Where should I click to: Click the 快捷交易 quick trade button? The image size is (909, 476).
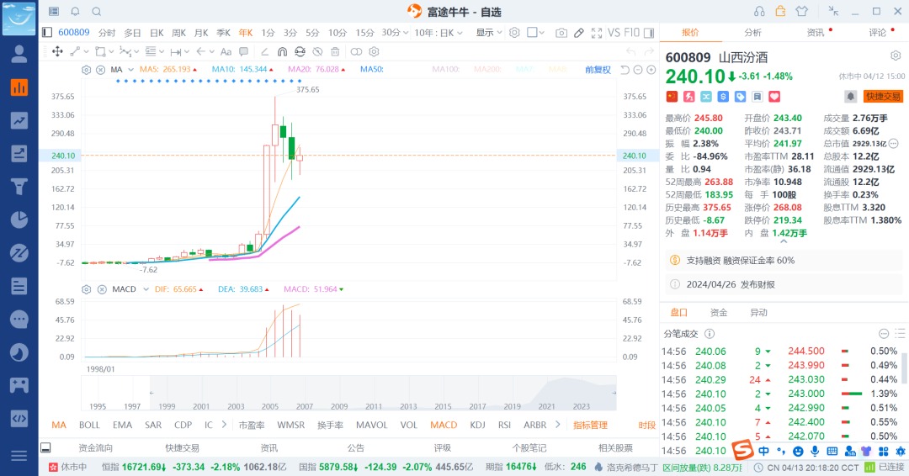[x=883, y=97]
